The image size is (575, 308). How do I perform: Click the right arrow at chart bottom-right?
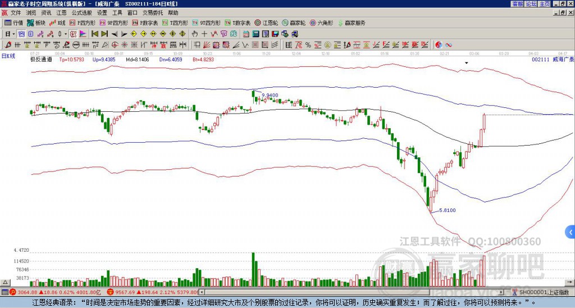571,282
